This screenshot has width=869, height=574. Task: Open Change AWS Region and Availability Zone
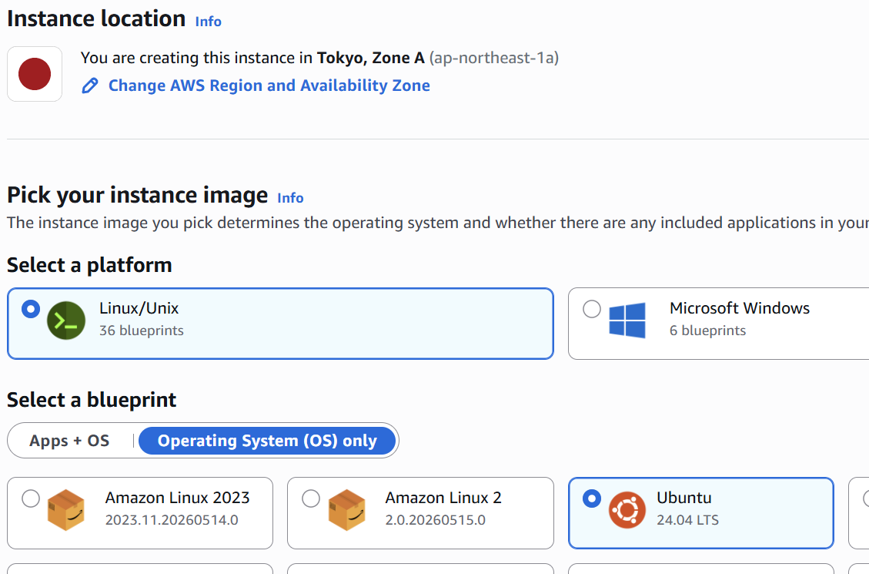pos(269,86)
